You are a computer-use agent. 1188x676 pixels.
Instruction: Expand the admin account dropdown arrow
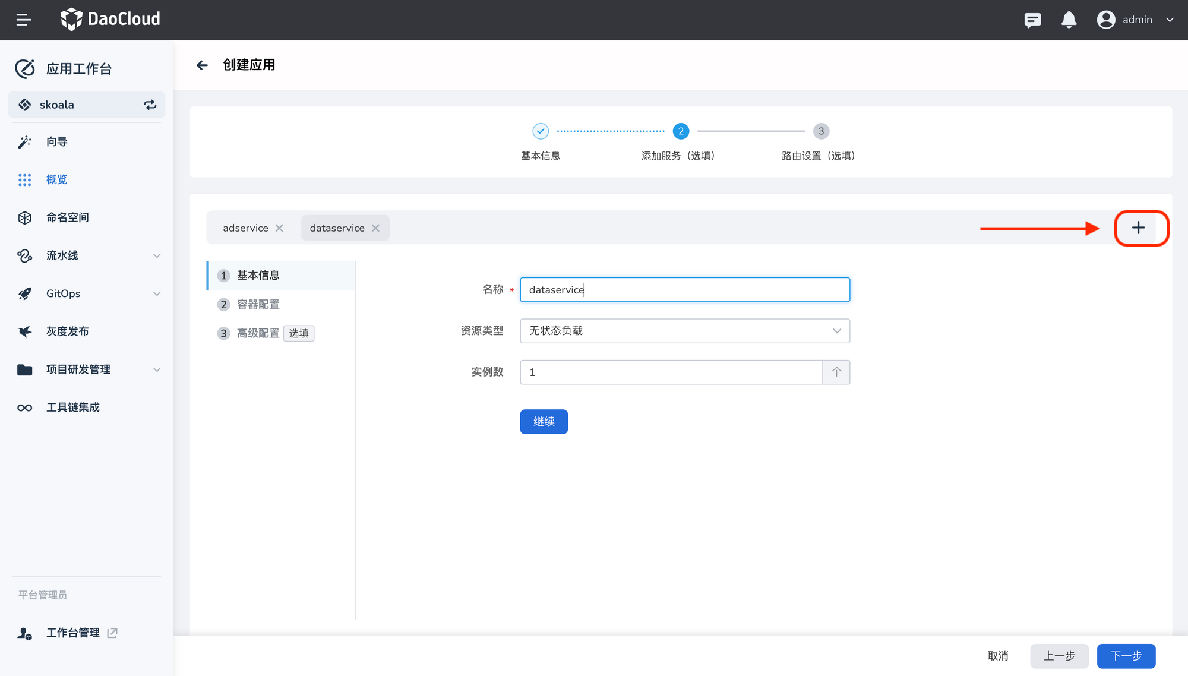1170,20
